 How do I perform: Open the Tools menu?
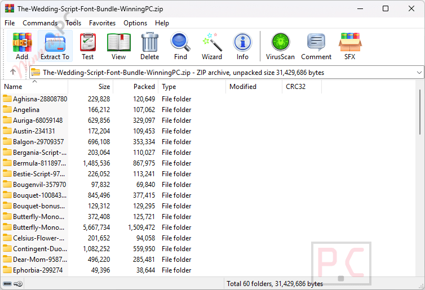point(73,23)
